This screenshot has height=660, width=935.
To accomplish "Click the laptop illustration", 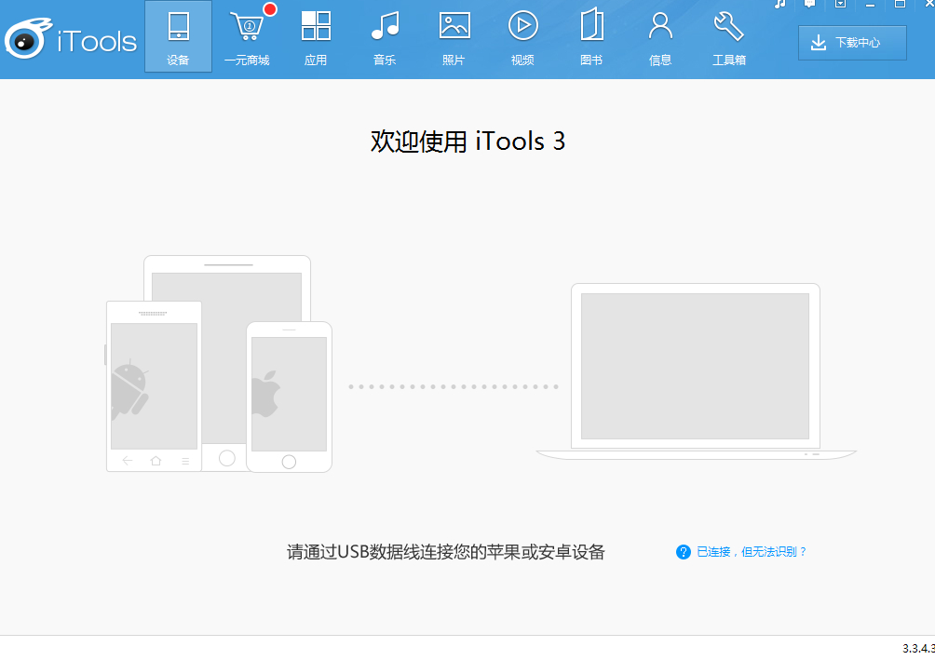I will [696, 370].
